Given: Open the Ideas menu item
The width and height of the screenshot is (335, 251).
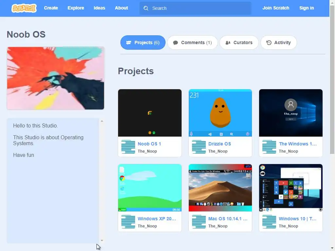Looking at the screenshot, I should [99, 8].
